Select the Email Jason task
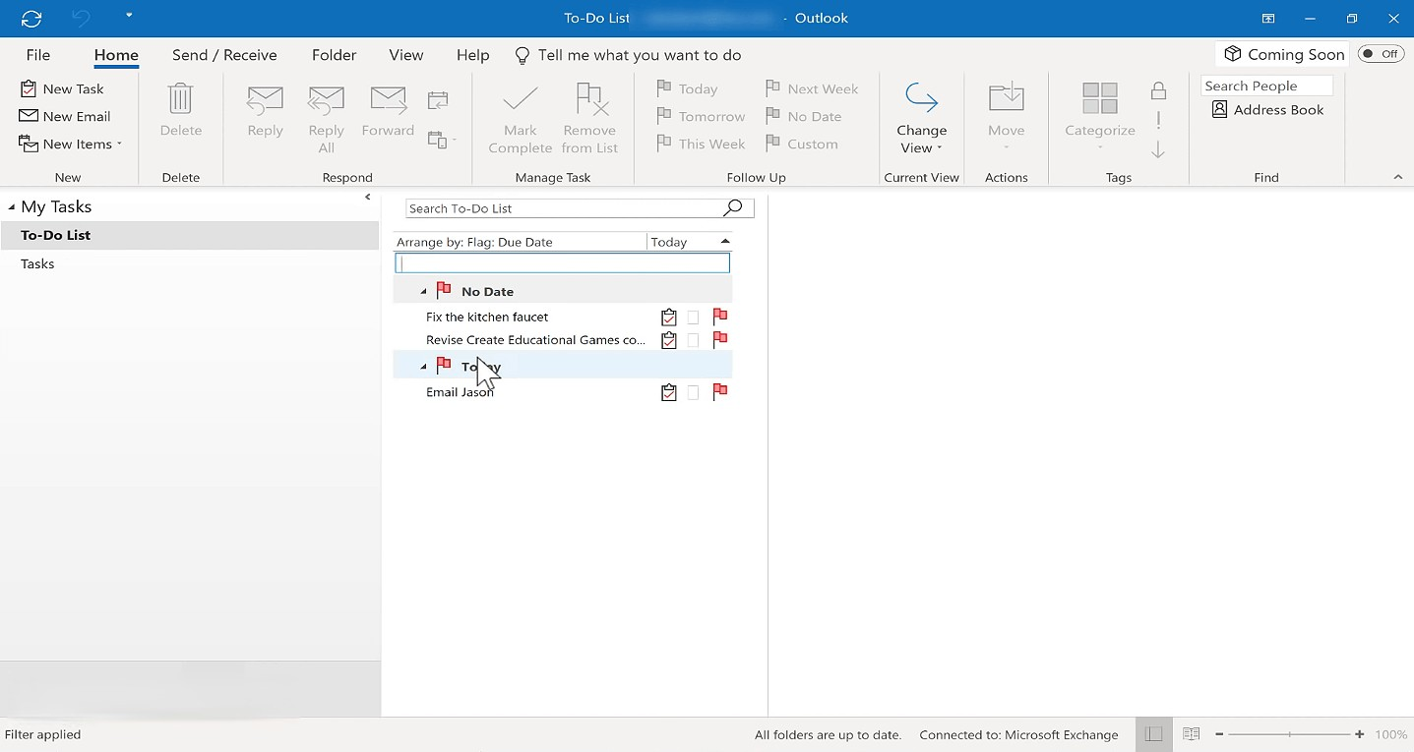This screenshot has height=752, width=1414. coord(460,392)
